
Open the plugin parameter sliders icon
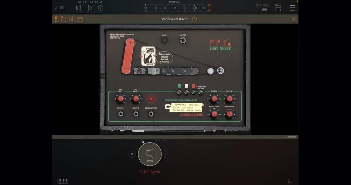[72, 19]
